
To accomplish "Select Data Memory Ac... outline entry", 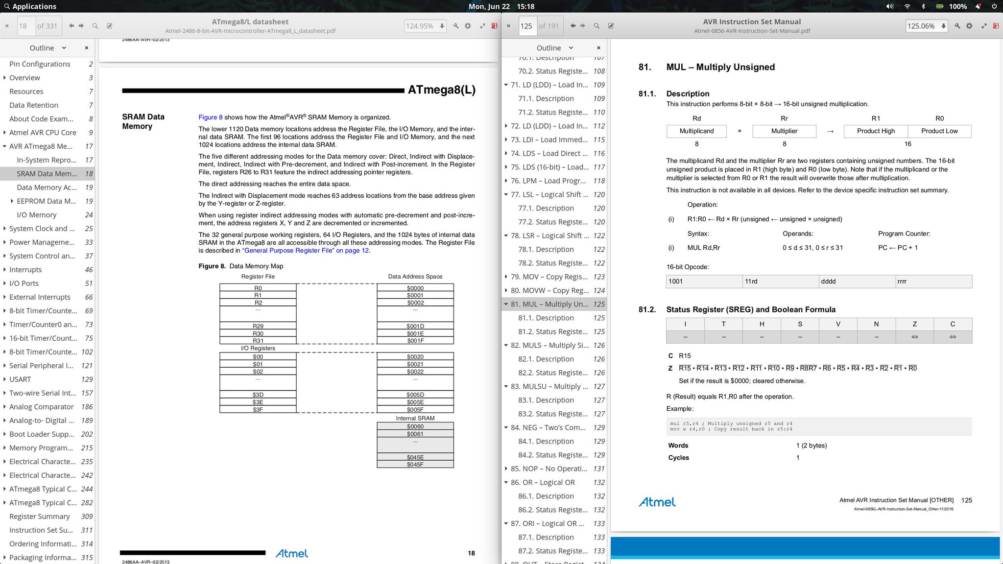I will point(47,188).
